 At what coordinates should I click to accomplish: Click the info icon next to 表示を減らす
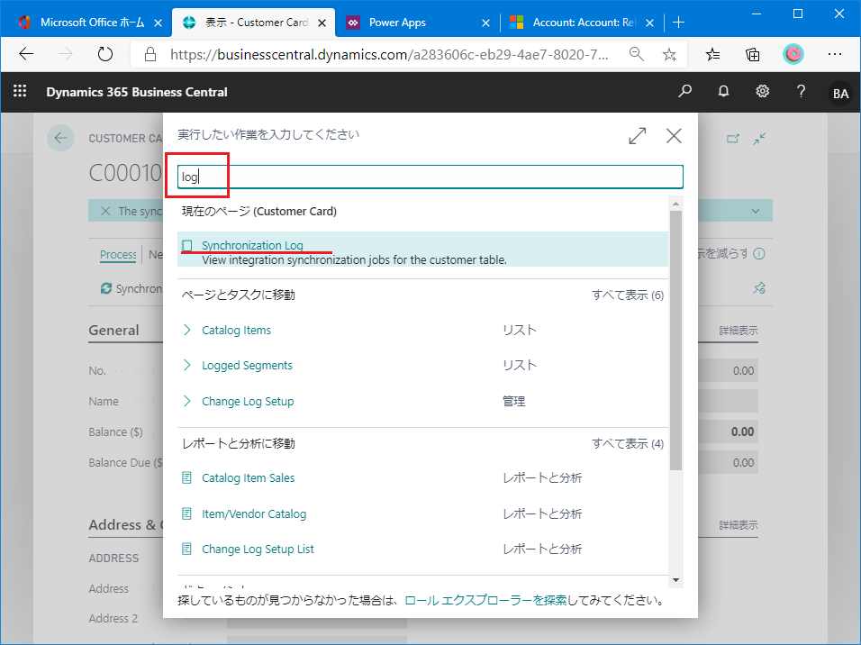(759, 254)
